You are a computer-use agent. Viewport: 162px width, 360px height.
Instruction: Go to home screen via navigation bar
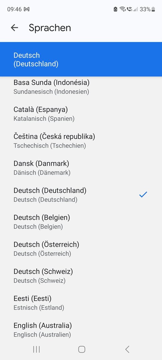pyautogui.click(x=81, y=349)
